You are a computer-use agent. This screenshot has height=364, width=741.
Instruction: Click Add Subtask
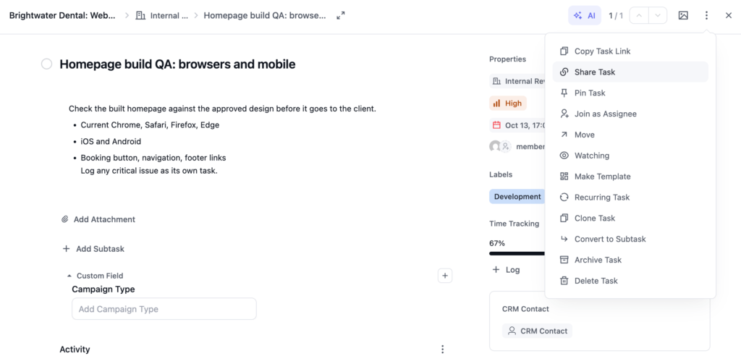tap(93, 249)
